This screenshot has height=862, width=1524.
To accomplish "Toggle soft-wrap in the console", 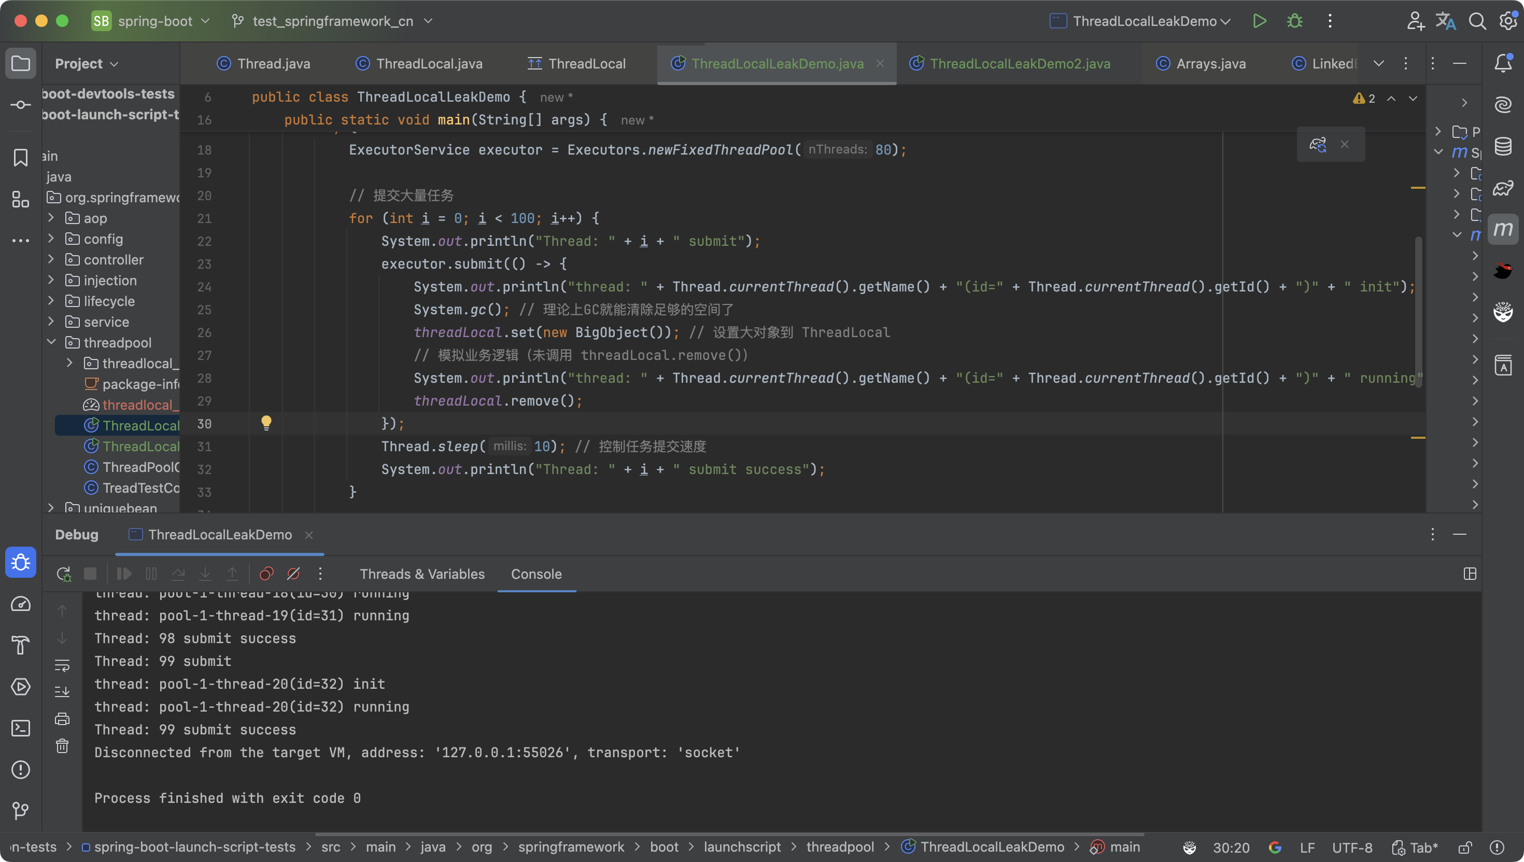I will 62,665.
